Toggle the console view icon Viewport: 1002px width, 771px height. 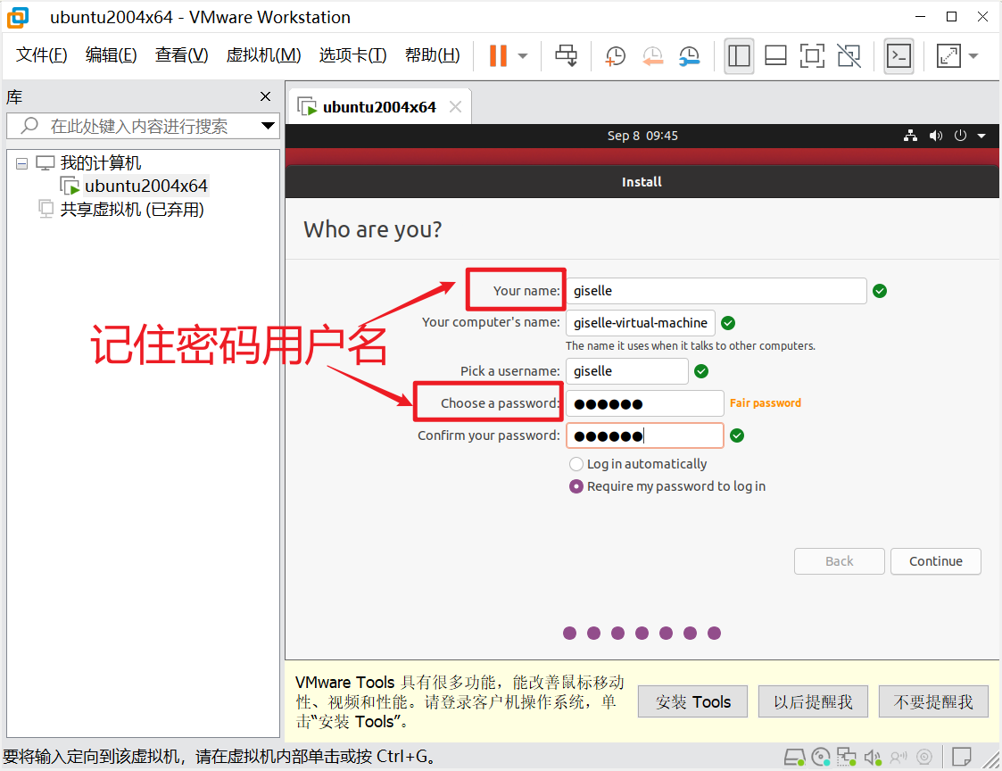[x=898, y=56]
